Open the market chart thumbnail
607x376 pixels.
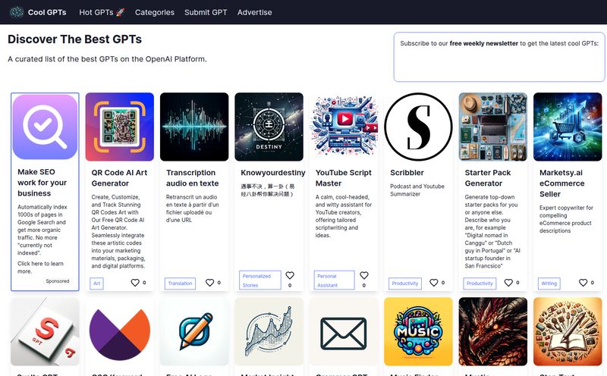(x=269, y=331)
